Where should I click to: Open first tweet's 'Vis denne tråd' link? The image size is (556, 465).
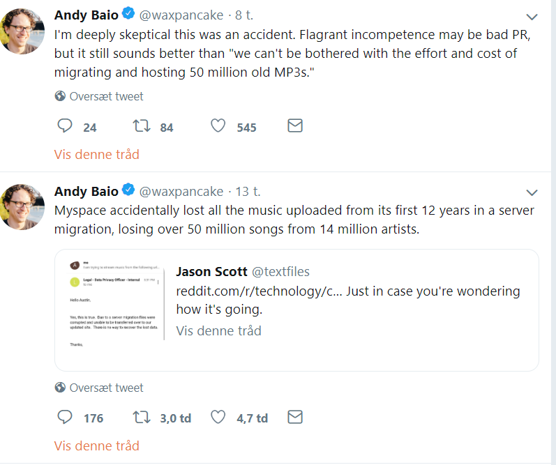click(97, 154)
